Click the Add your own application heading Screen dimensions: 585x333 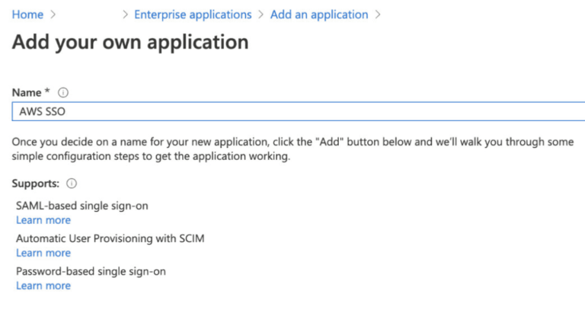130,42
